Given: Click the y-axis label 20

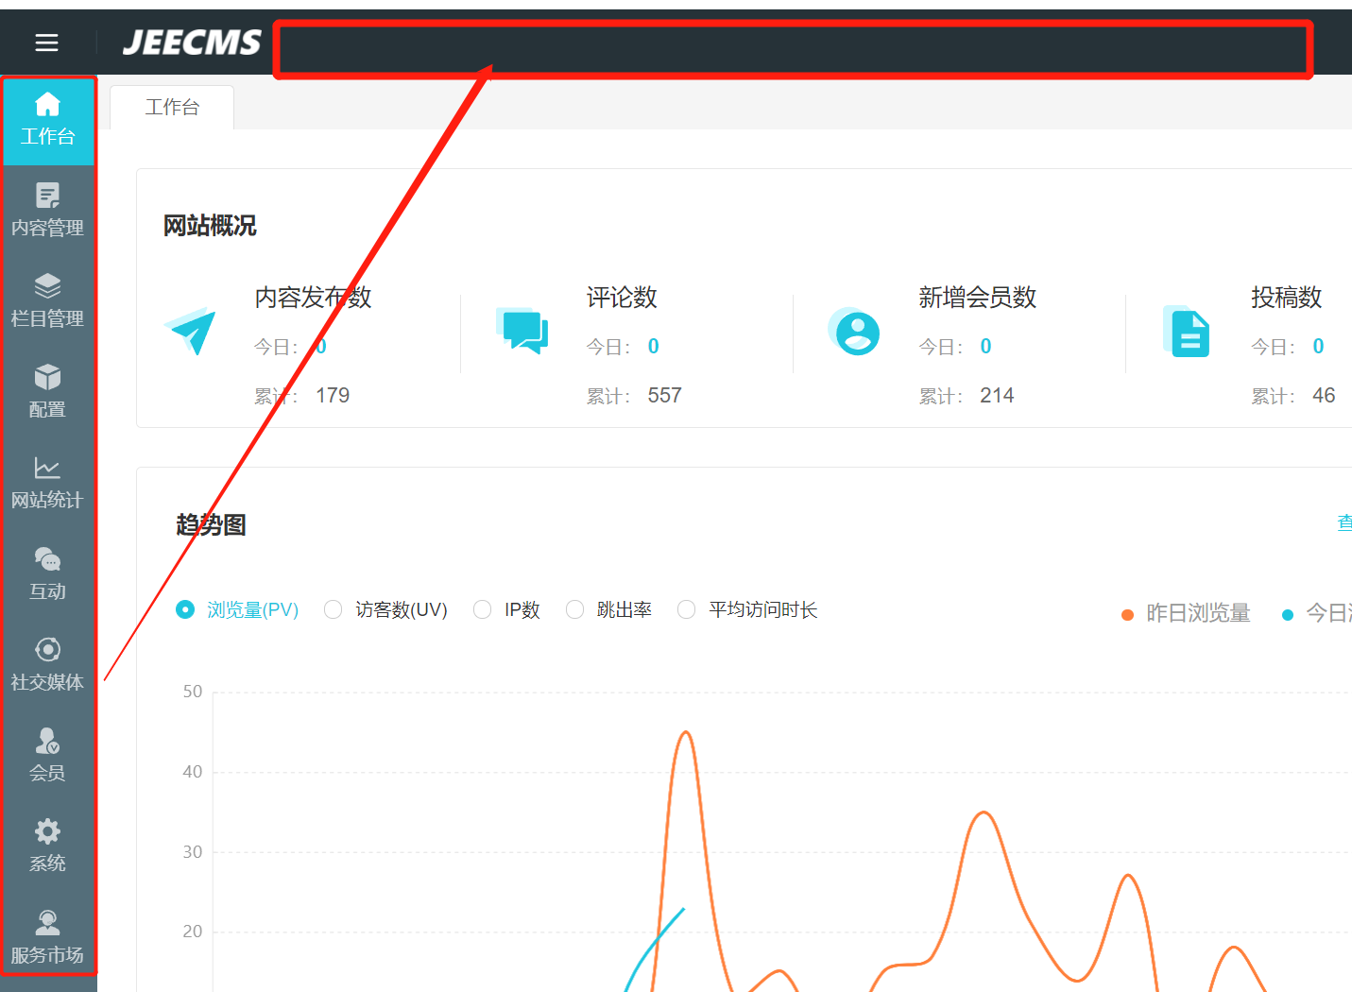Looking at the screenshot, I should pyautogui.click(x=193, y=932).
